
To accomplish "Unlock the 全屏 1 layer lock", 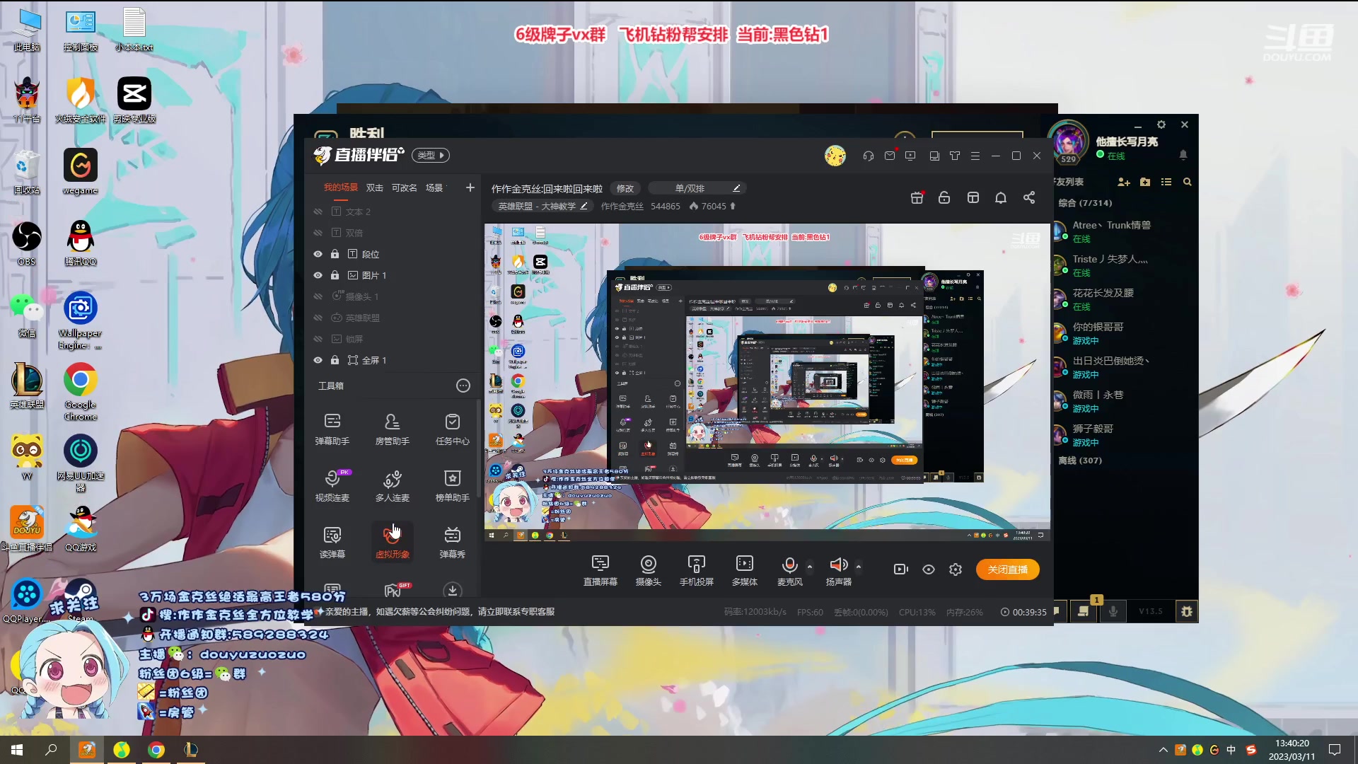I will click(335, 360).
